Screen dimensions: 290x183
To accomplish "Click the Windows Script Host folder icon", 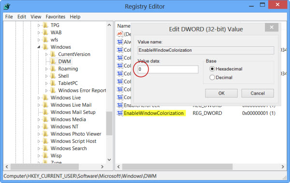I will [x=45, y=141].
